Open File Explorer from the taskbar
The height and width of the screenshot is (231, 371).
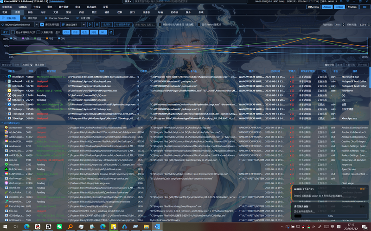point(146,227)
